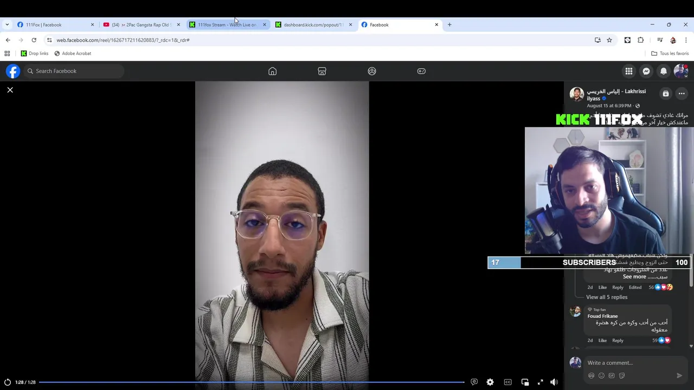Open Chrome profile avatar
This screenshot has height=390, width=694.
[x=673, y=40]
